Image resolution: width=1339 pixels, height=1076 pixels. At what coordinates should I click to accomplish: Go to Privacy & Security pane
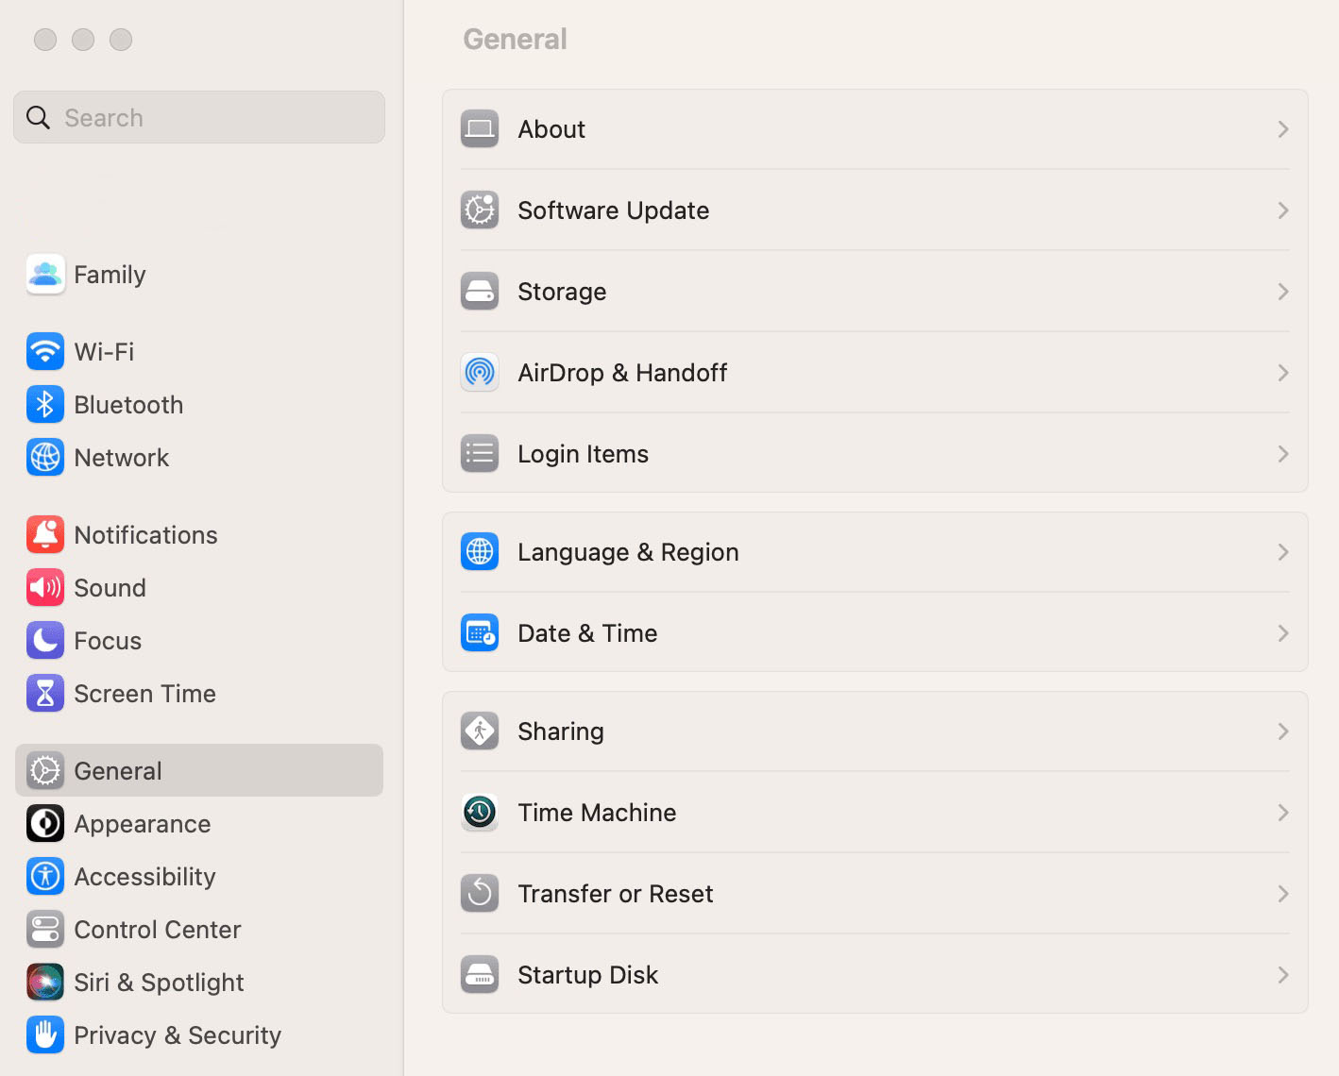click(199, 1035)
